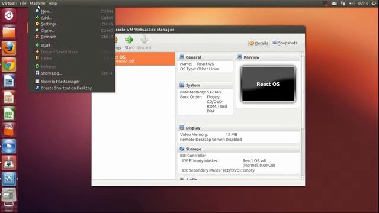The height and width of the screenshot is (213, 379).
Task: Open Ubuntu Dash home from launcher
Action: [9, 16]
